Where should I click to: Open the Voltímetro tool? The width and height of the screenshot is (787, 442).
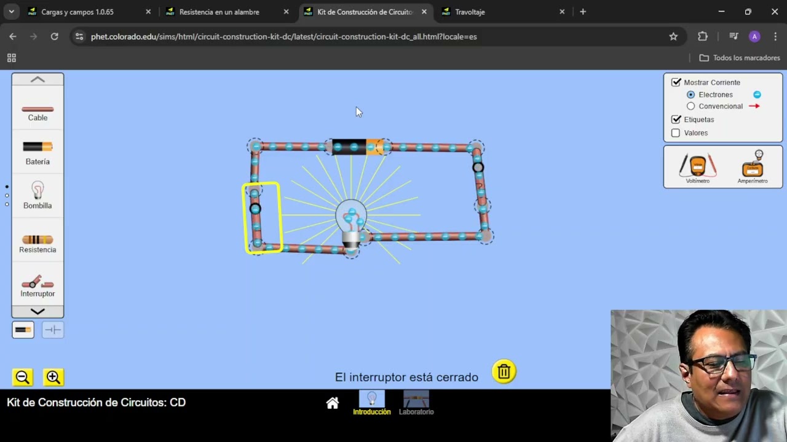pyautogui.click(x=697, y=168)
